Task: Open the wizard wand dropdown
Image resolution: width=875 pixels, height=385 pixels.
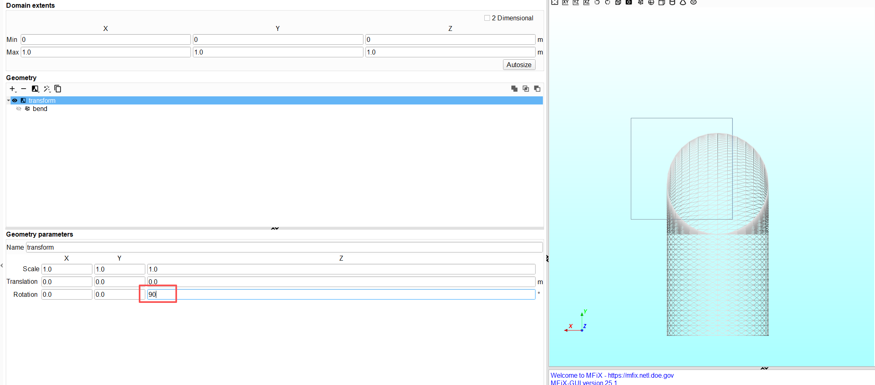Action: tap(47, 89)
